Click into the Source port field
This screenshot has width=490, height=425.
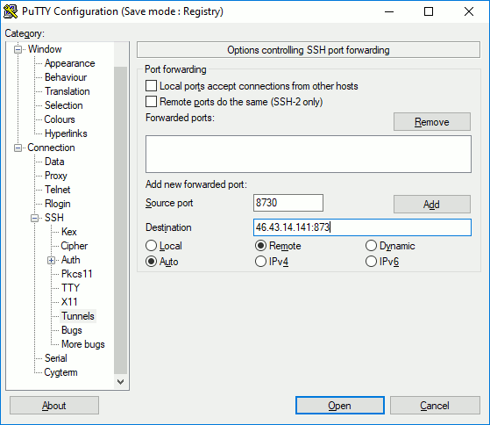point(288,203)
